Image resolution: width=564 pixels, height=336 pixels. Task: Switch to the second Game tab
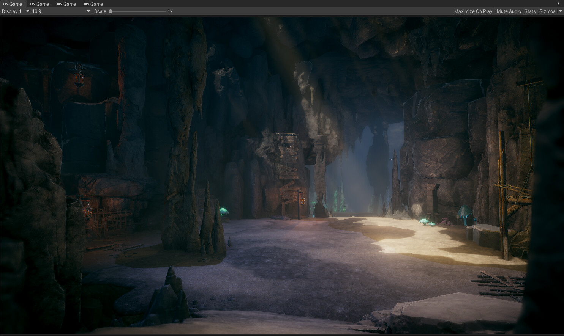pos(39,4)
